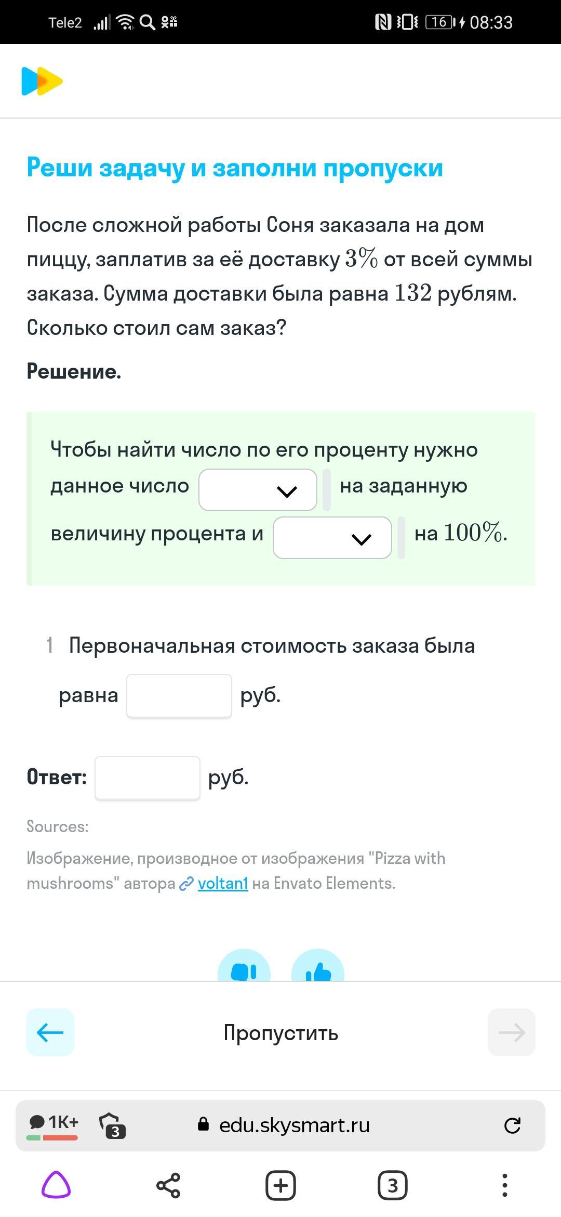Open the browser three-dot menu
The image size is (561, 1217).
tap(505, 1185)
